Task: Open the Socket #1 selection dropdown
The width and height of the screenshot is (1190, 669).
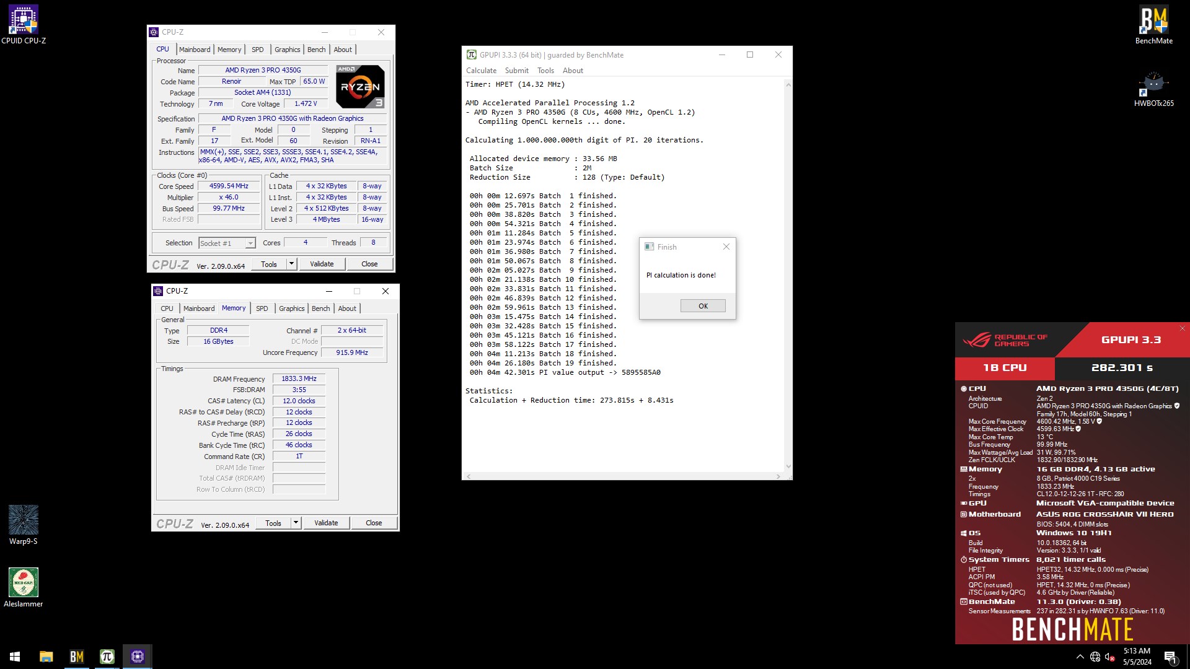Action: pyautogui.click(x=227, y=243)
